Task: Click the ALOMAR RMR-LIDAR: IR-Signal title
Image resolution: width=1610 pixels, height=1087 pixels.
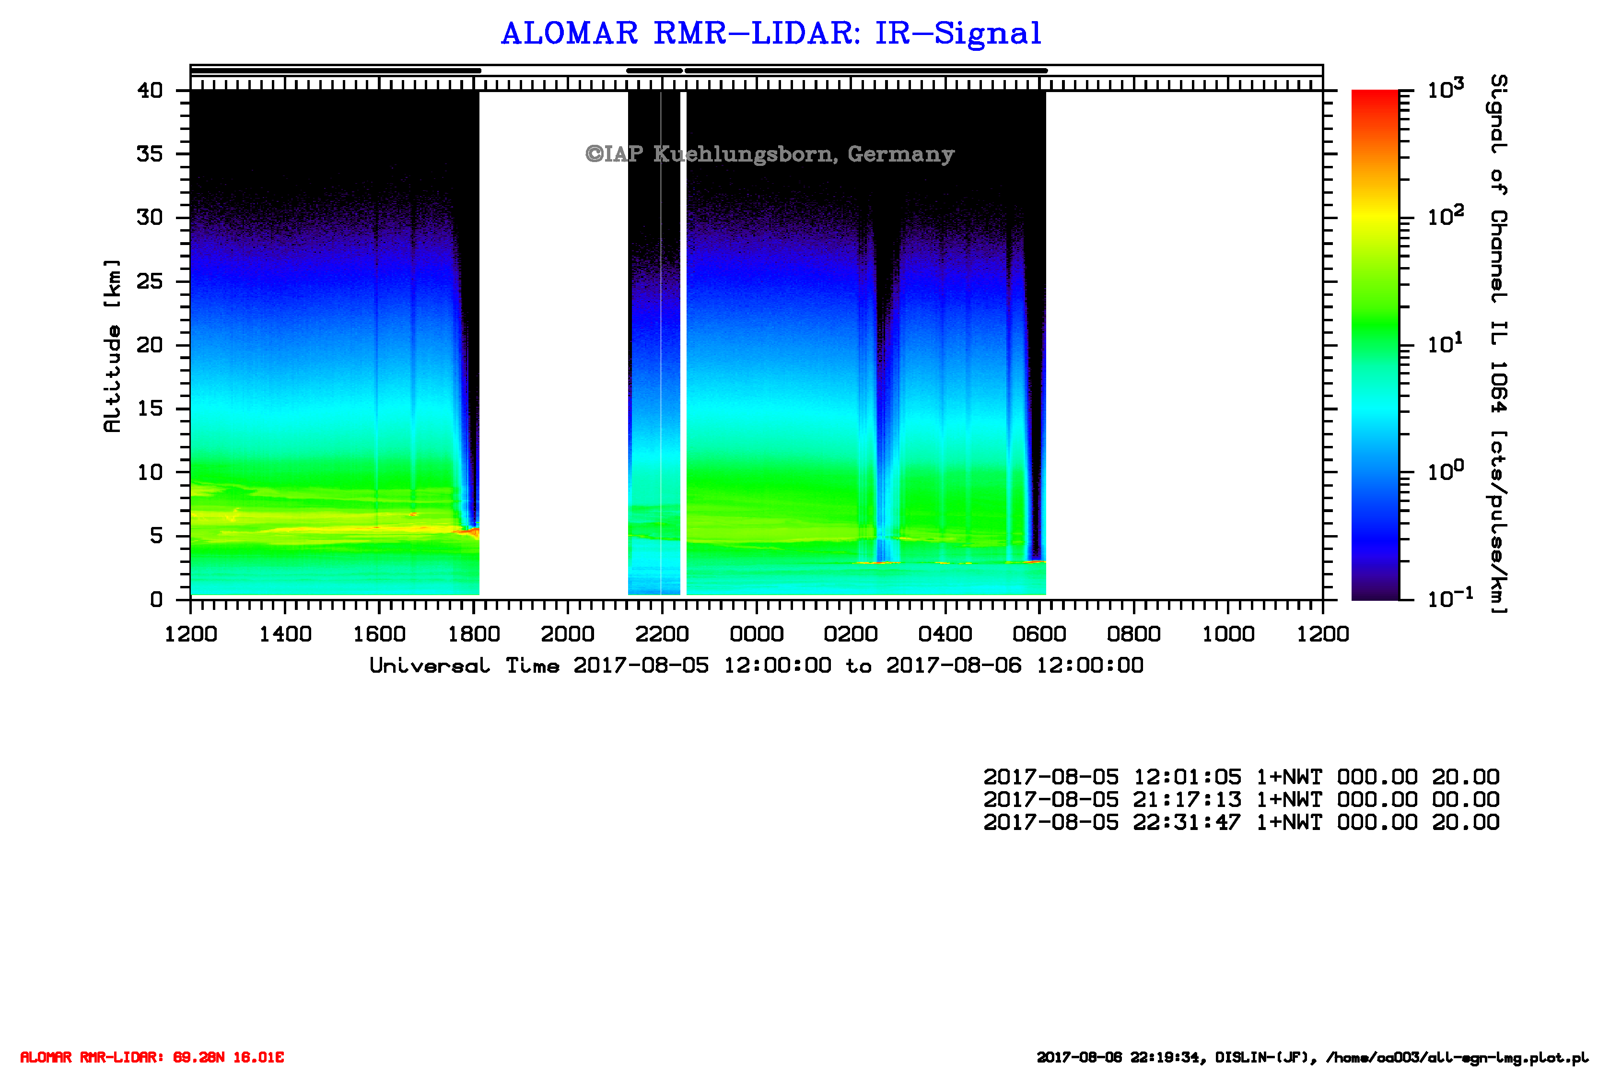Action: [770, 33]
